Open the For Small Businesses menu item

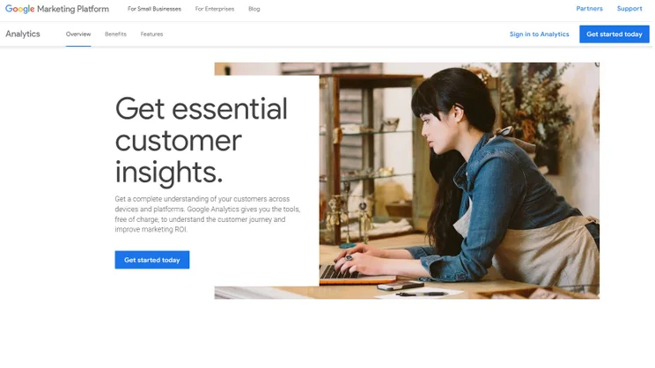pyautogui.click(x=154, y=9)
